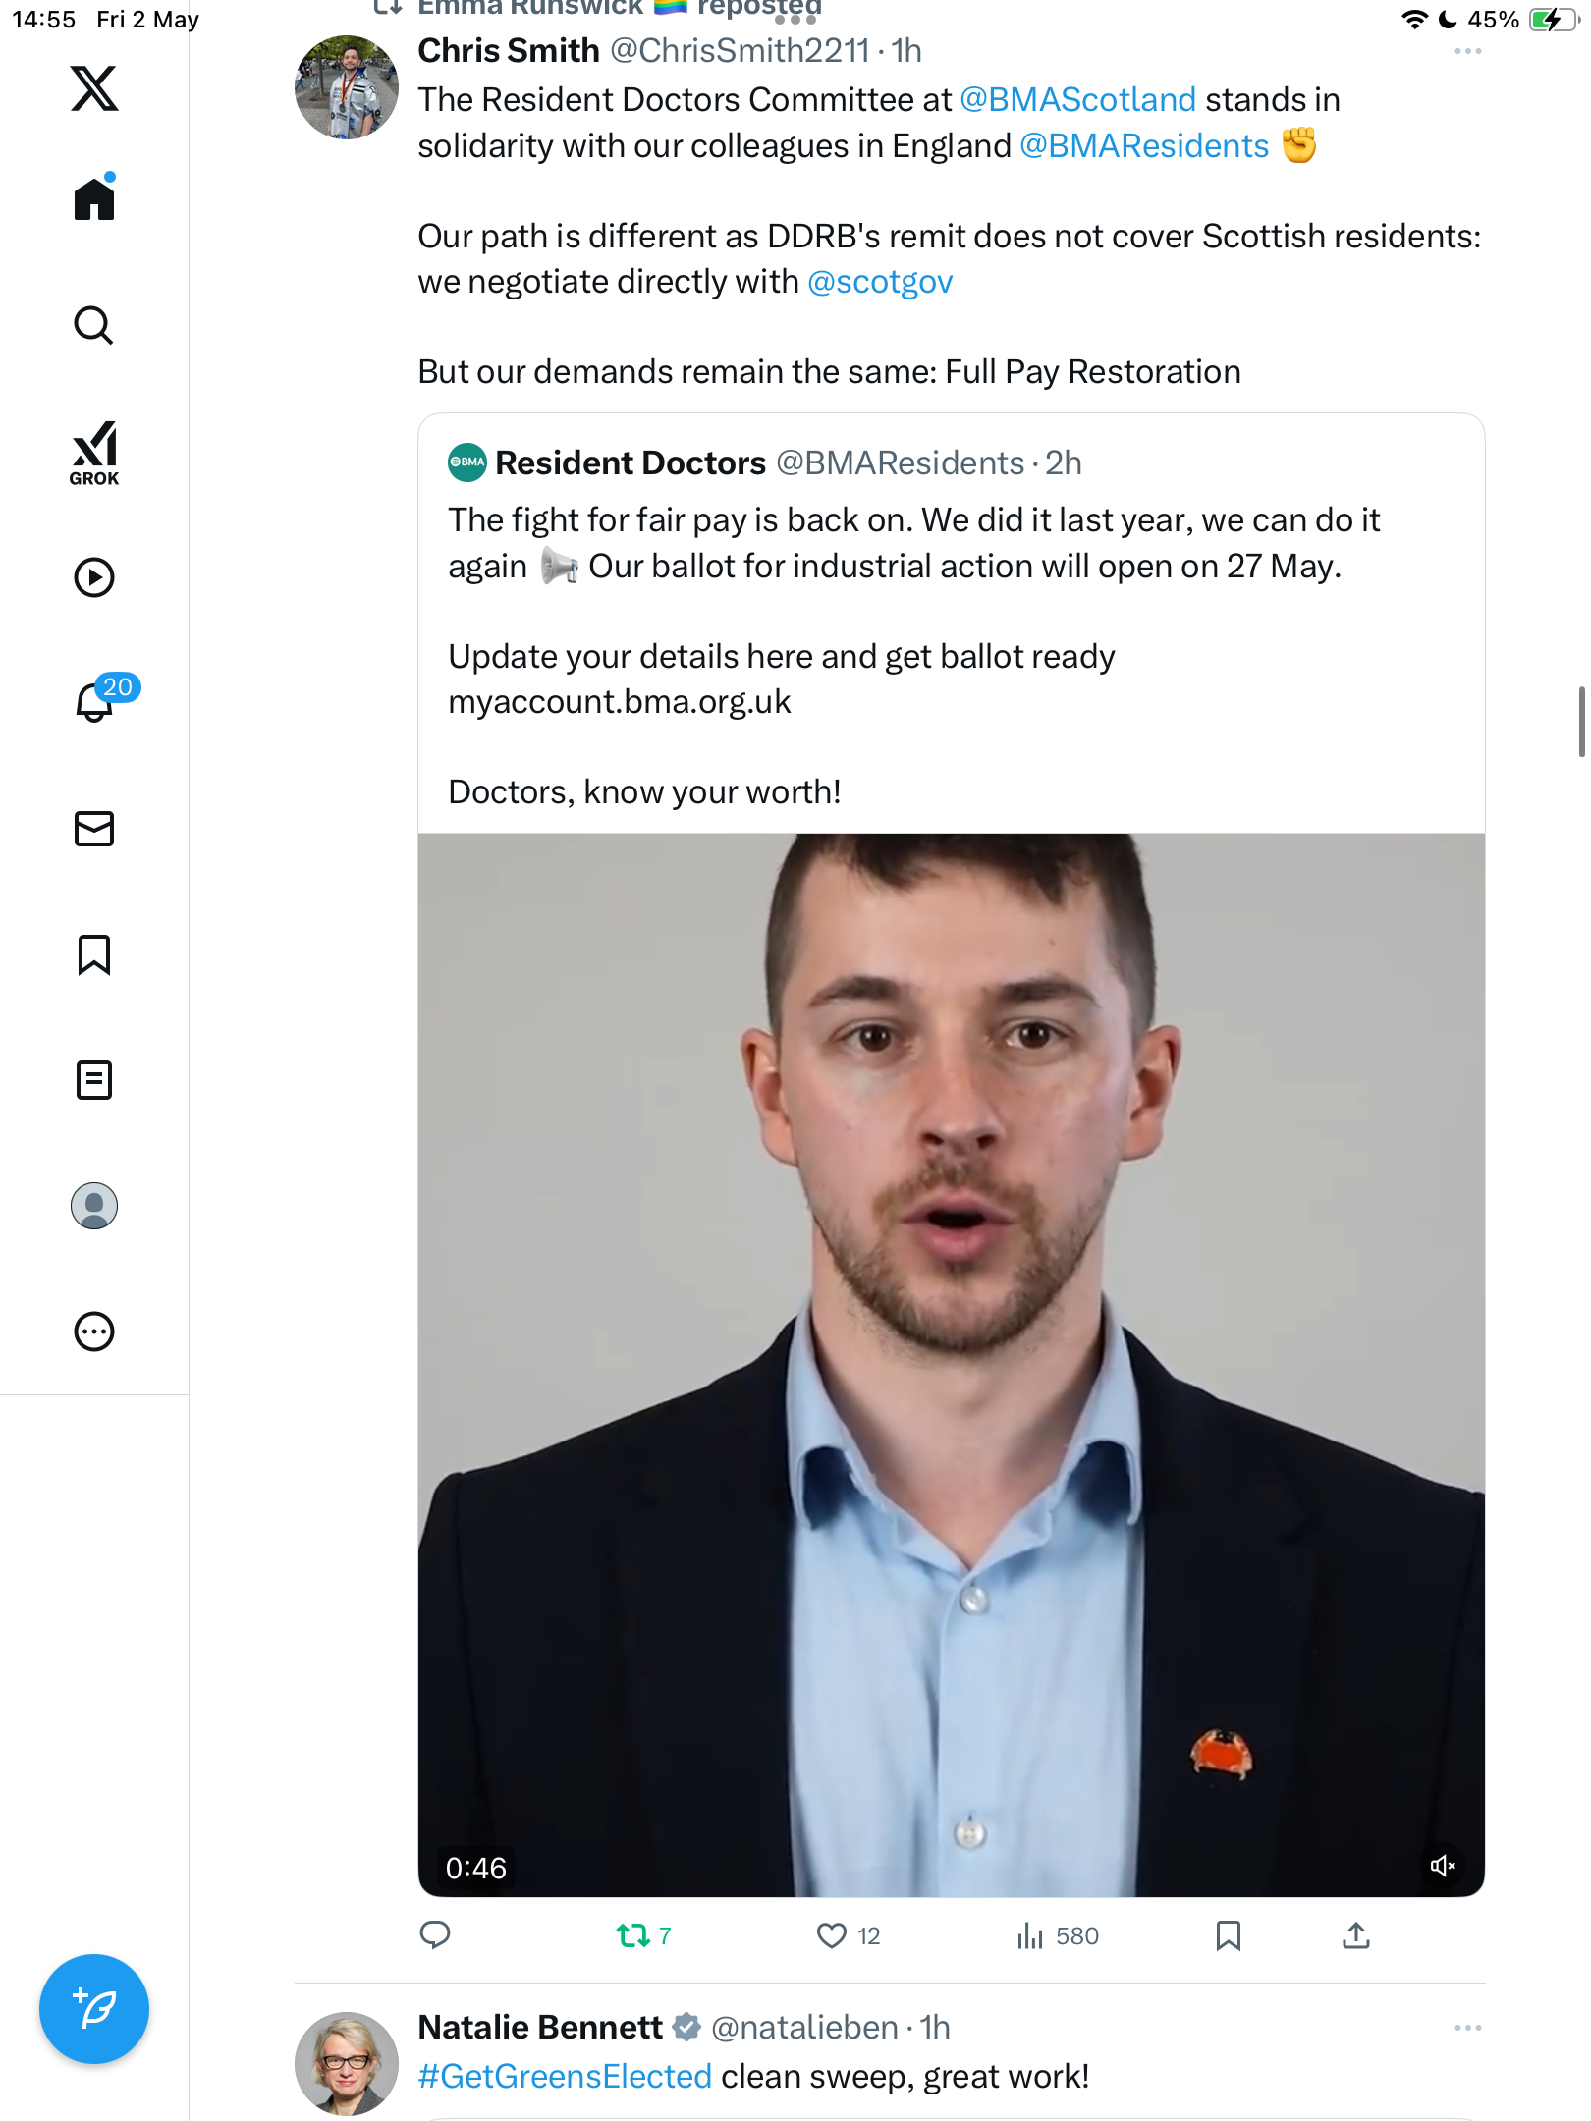Like the tweet with 12 likes
Viewport: 1591px width, 2121px height.
click(x=849, y=1936)
